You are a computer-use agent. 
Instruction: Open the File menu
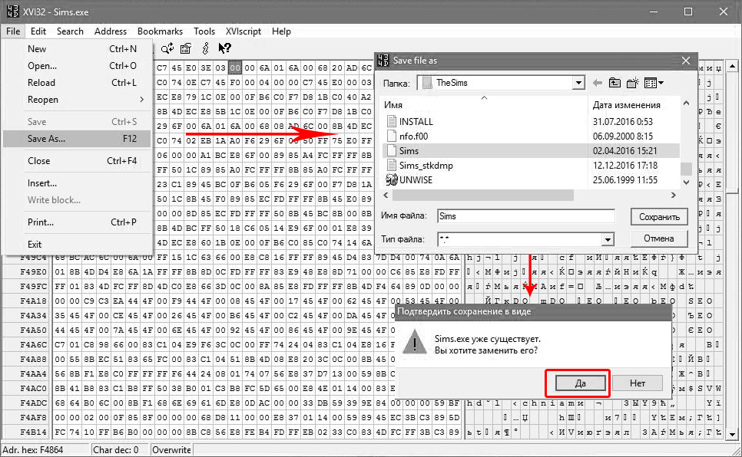tap(13, 31)
